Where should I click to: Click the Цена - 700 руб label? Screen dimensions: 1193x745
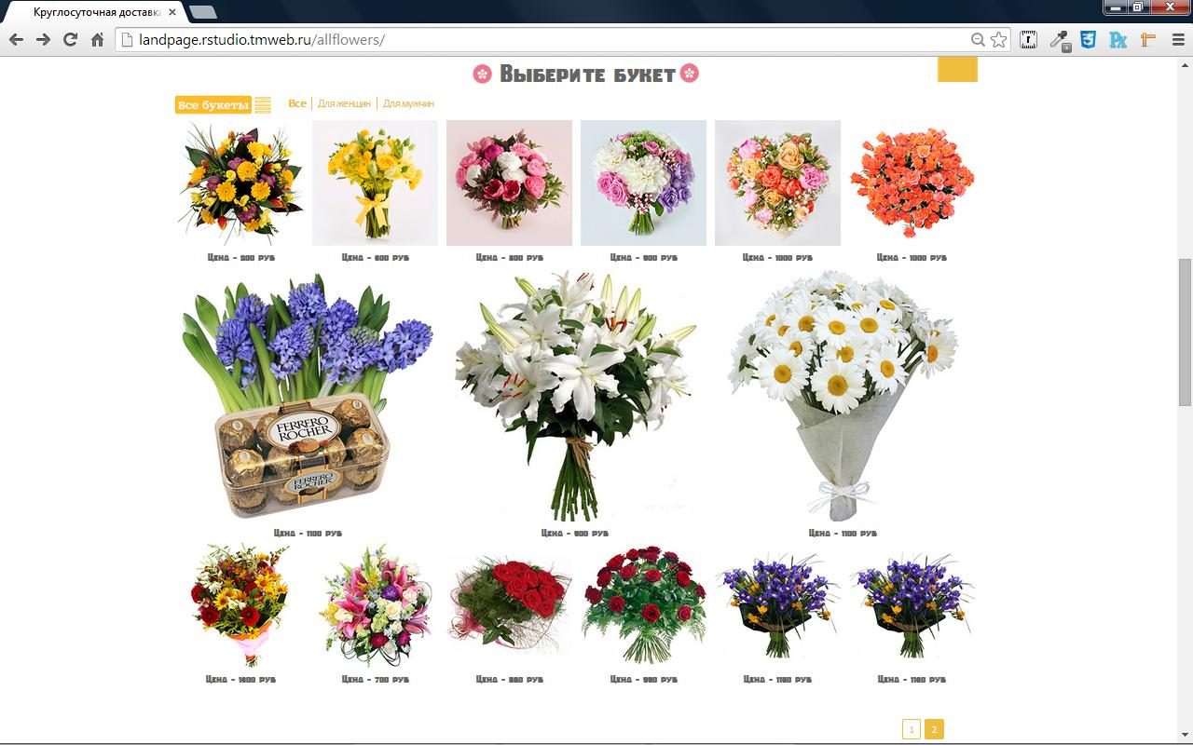click(376, 680)
